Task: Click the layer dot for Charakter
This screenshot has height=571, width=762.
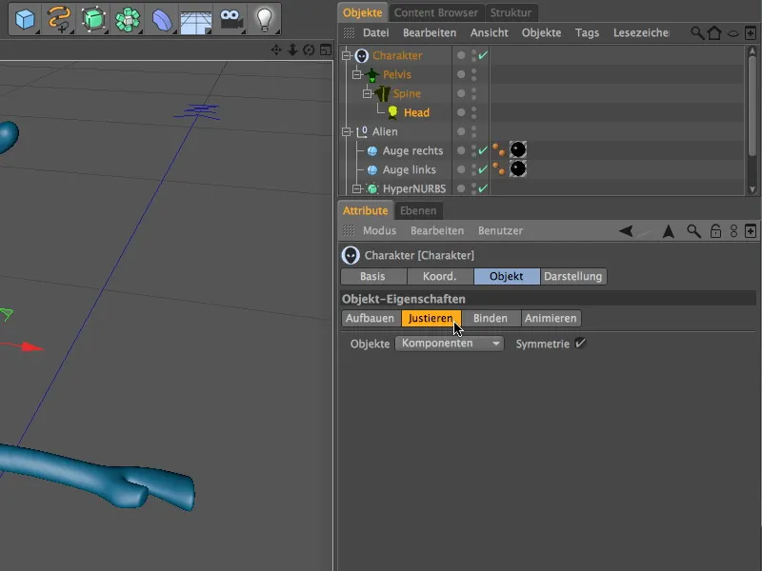Action: click(461, 55)
